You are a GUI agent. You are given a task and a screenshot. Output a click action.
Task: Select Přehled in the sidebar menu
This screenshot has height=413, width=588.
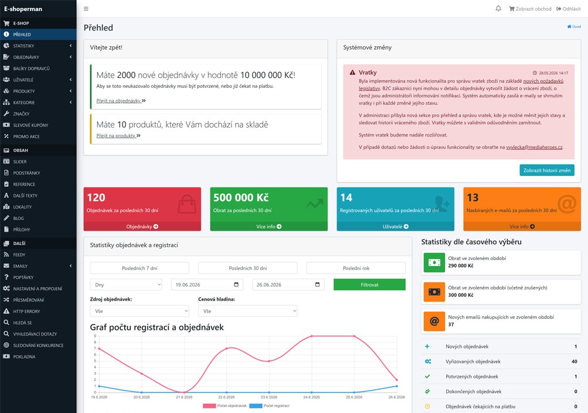(x=38, y=35)
